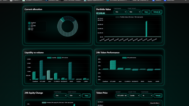Click GITLAWB liquidity bar in Liquidity vs volume
Screen dimensions: 189x106
[x=41, y=70]
